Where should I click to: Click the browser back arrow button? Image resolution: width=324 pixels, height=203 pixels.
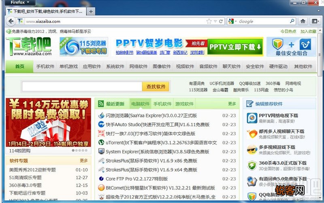point(11,21)
